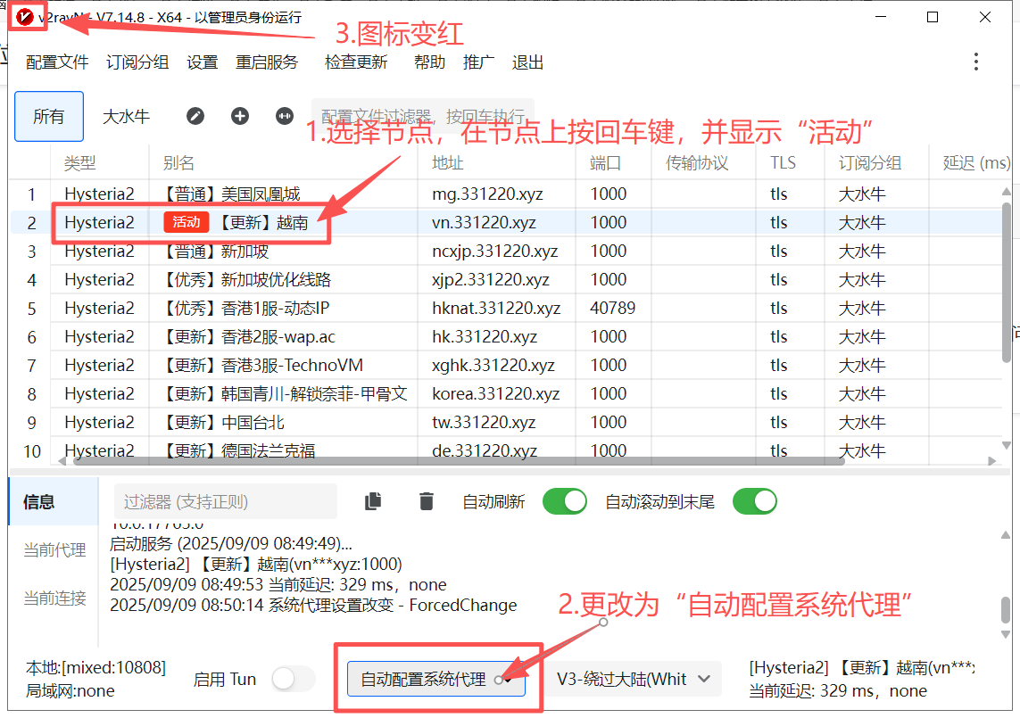Click 重启服务 to restart the service
The height and width of the screenshot is (718, 1020).
267,62
